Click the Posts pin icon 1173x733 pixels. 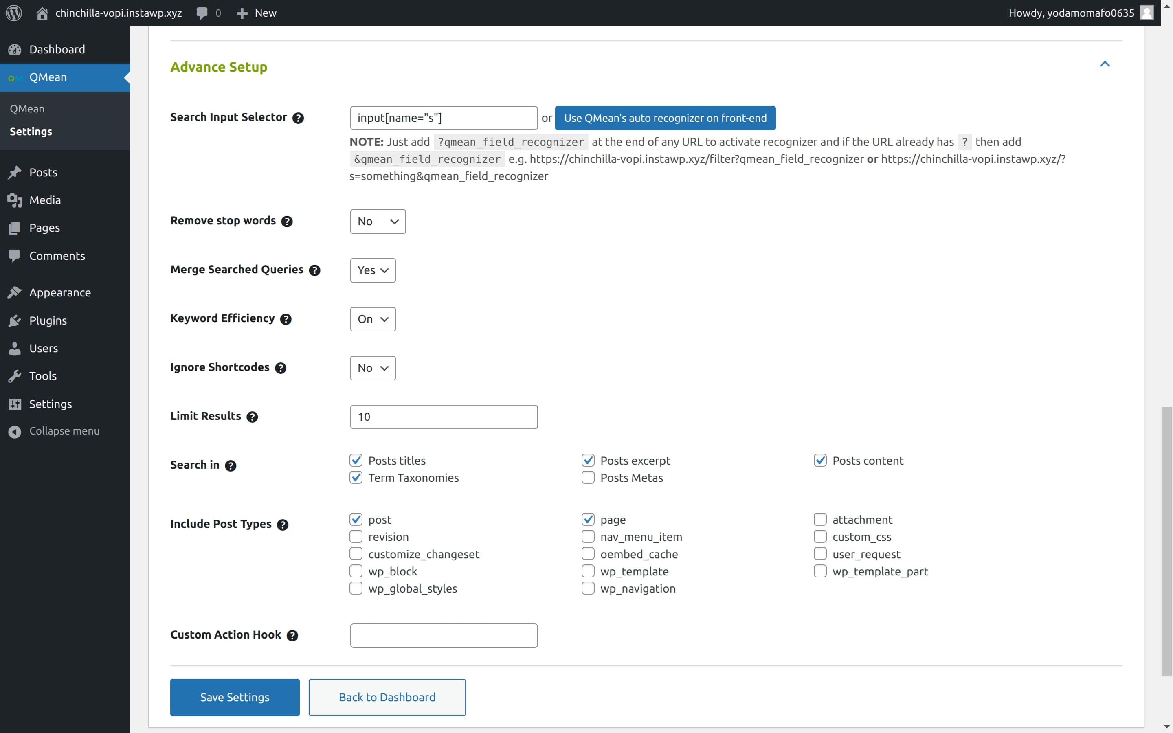tap(15, 173)
